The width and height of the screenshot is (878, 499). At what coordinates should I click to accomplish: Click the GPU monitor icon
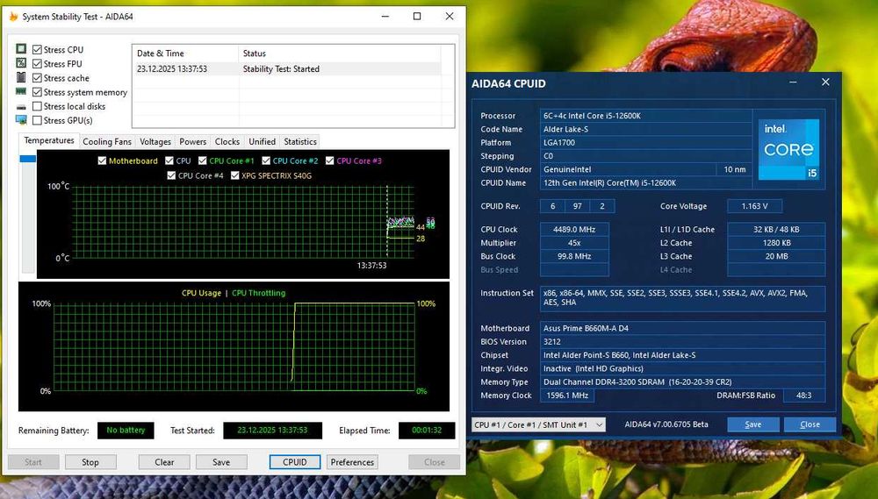(21, 120)
